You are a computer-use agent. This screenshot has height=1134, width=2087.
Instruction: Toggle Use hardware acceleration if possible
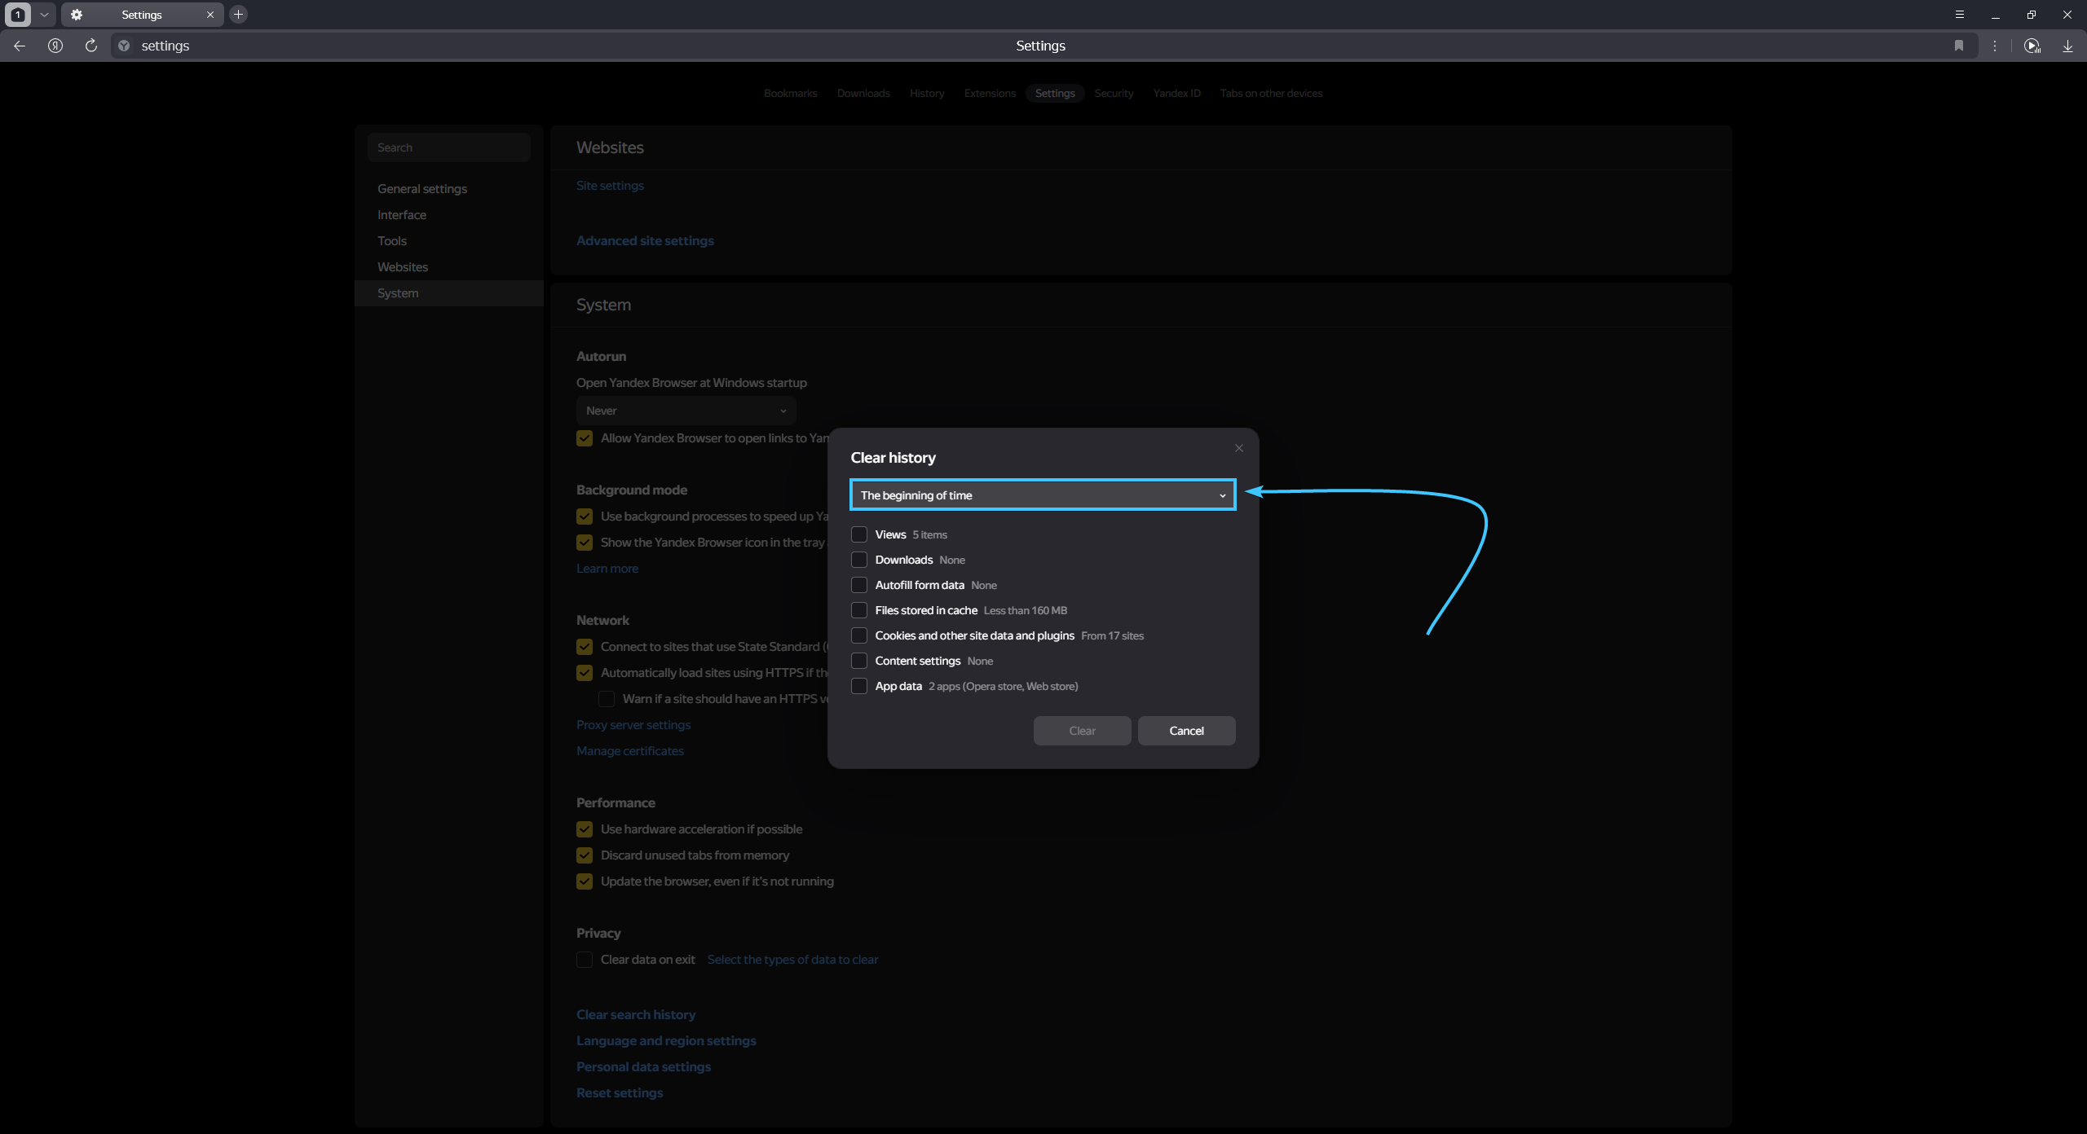tap(585, 829)
